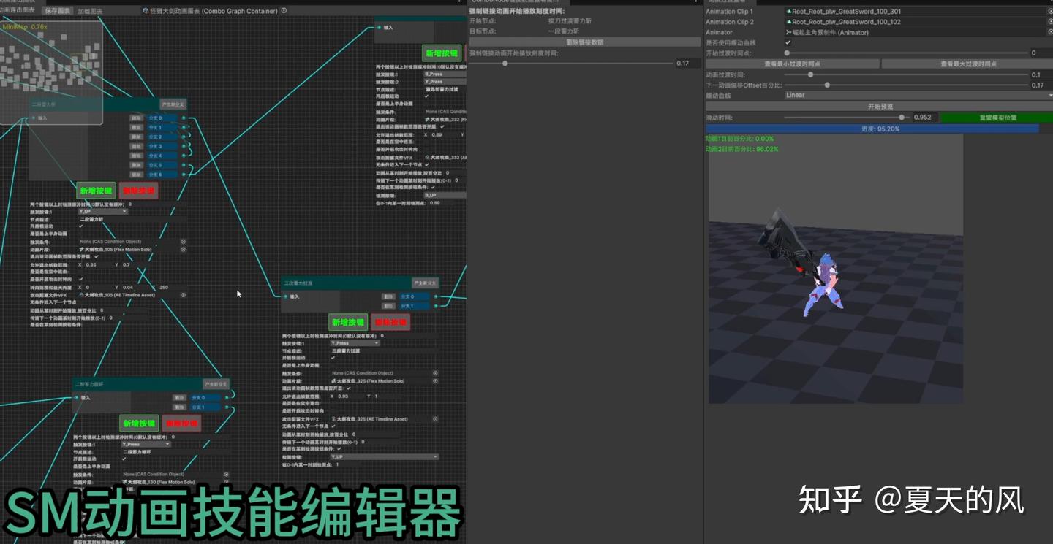This screenshot has width=1053, height=544.
Task: Click the 开始预览 button
Action: pyautogui.click(x=880, y=107)
